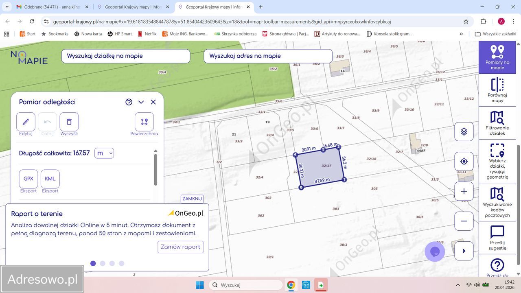Image resolution: width=521 pixels, height=293 pixels.
Task: Export measurement as KML
Action: pos(50,179)
